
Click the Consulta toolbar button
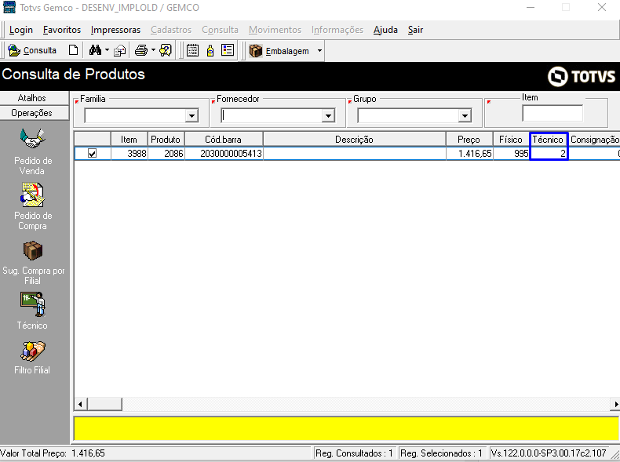[x=32, y=50]
